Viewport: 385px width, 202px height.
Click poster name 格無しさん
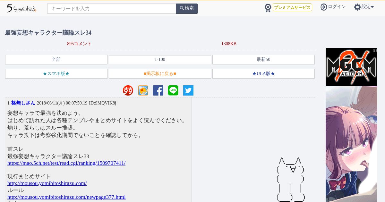tap(23, 103)
